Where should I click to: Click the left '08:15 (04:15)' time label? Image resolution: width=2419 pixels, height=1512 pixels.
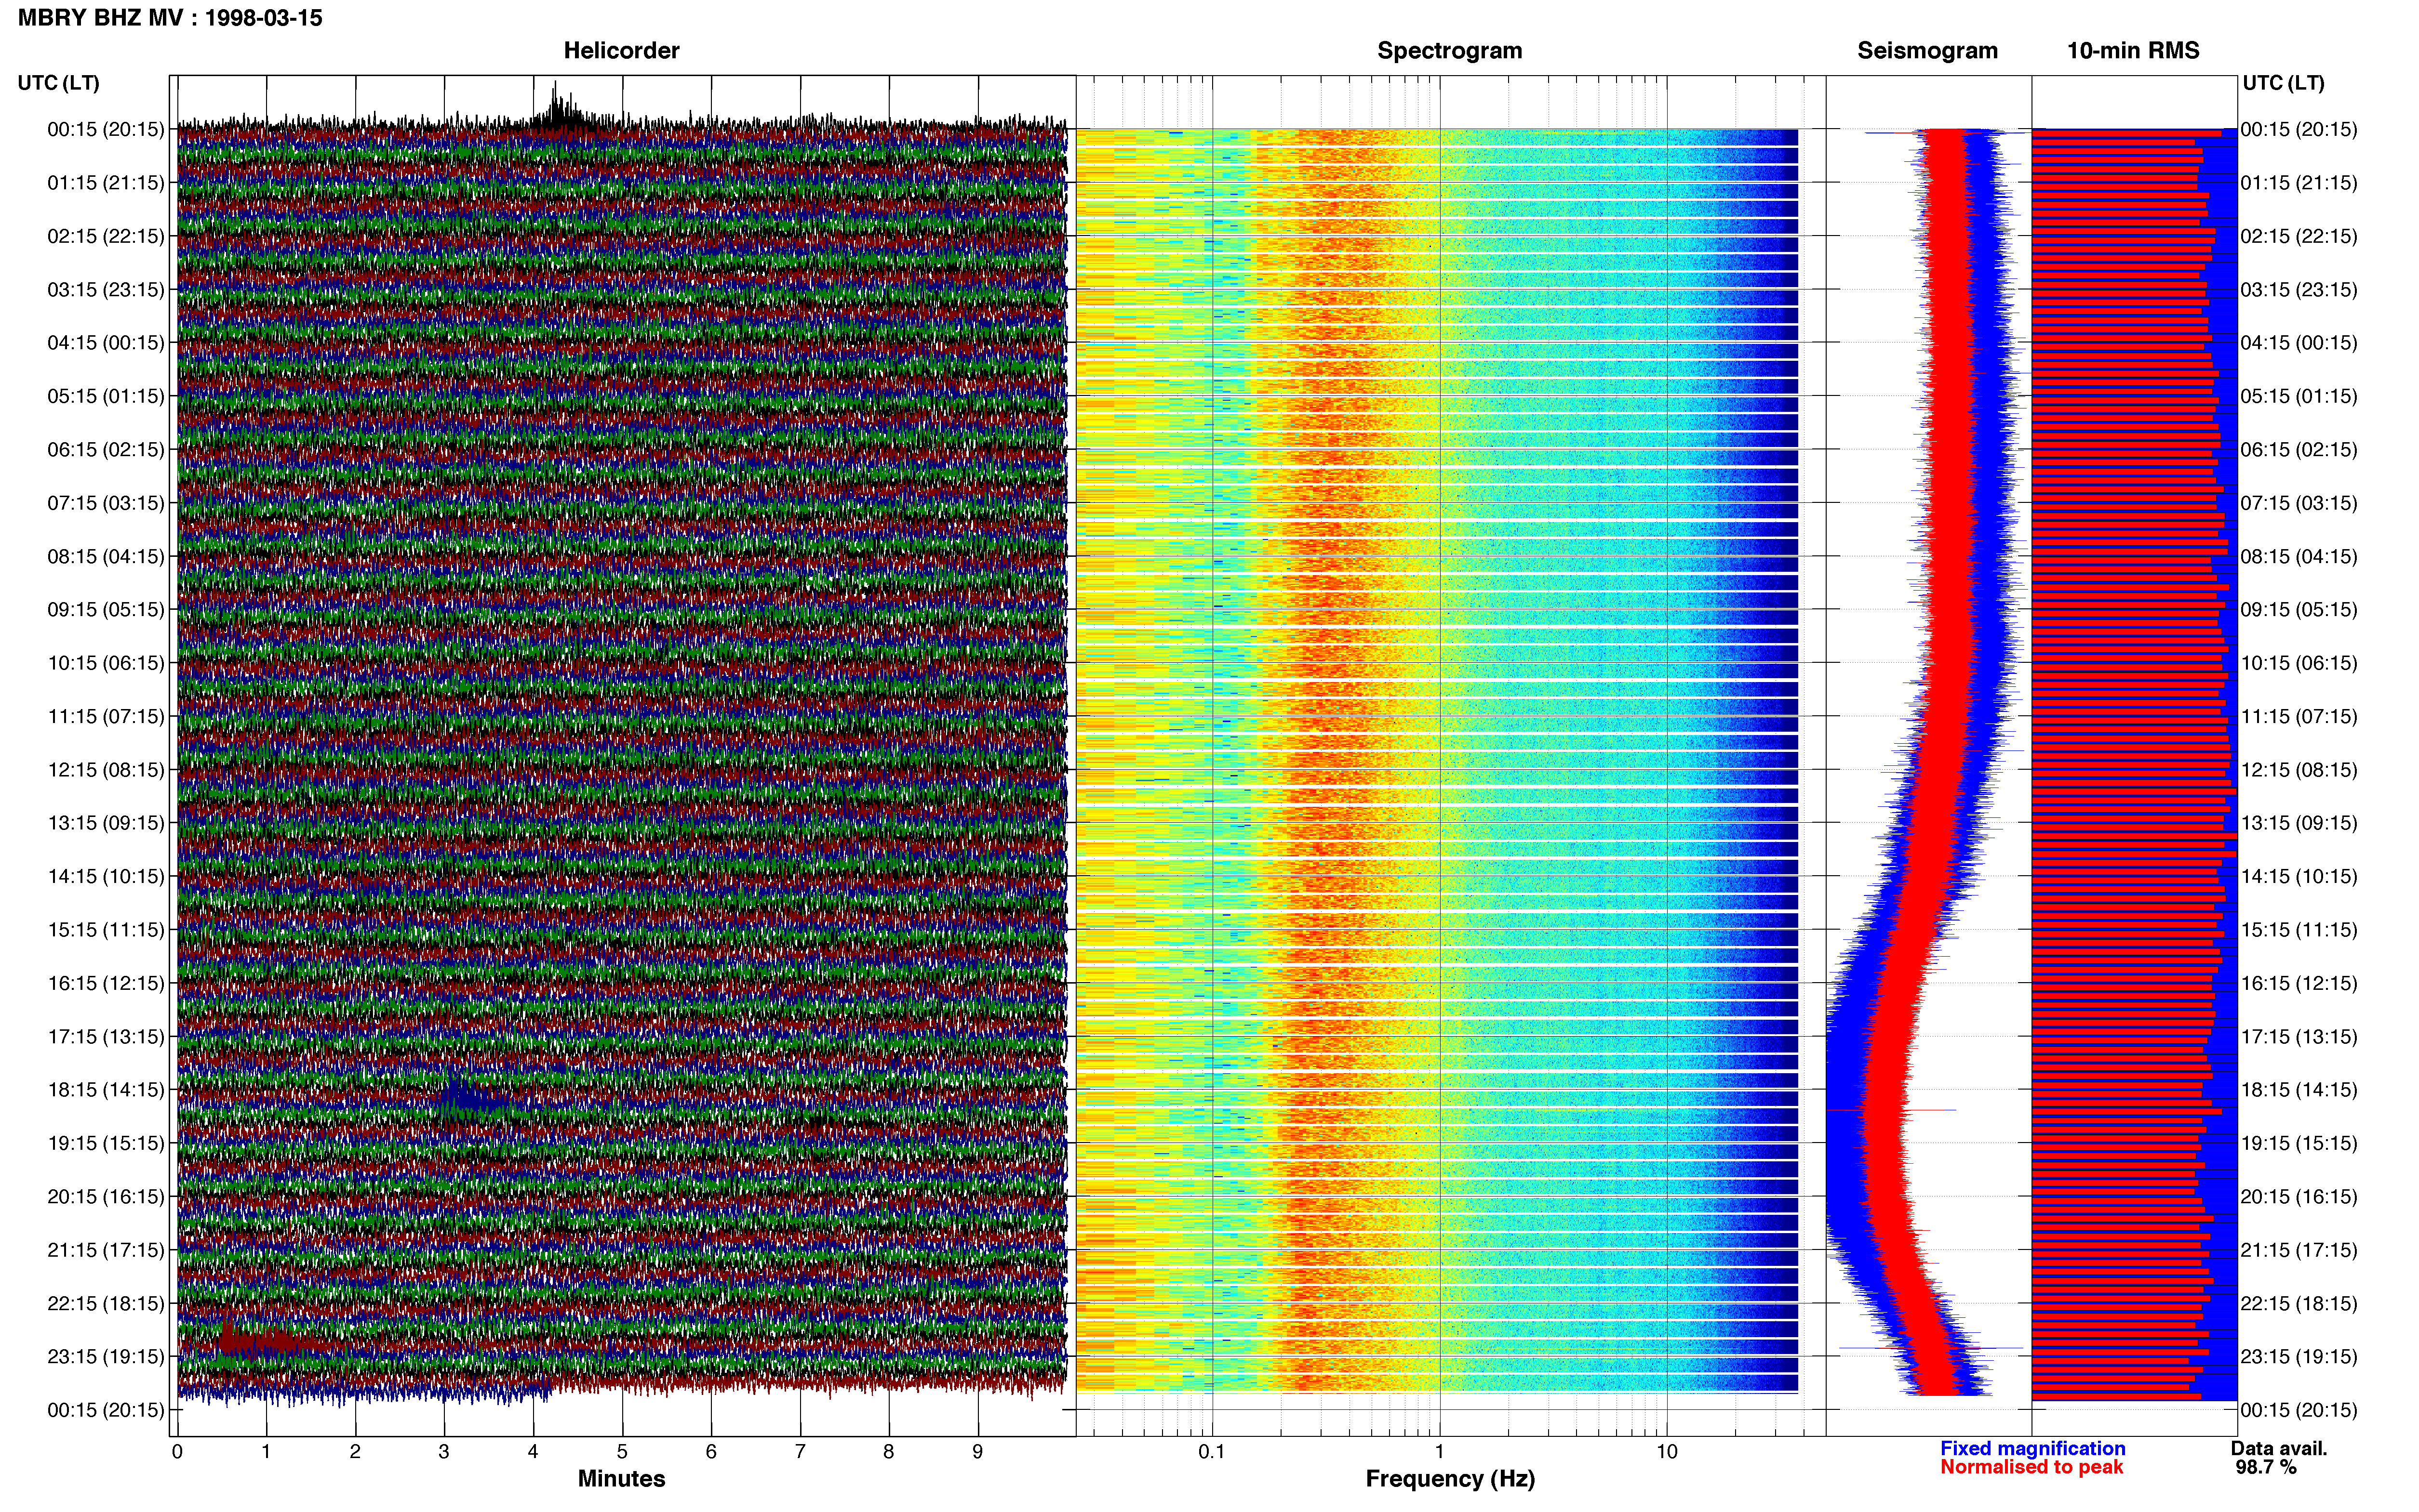[105, 556]
